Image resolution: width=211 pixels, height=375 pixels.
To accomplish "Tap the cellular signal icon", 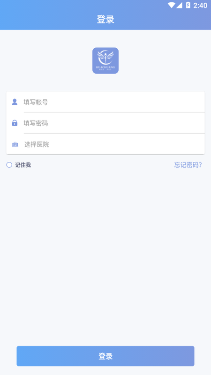I will pos(180,5).
